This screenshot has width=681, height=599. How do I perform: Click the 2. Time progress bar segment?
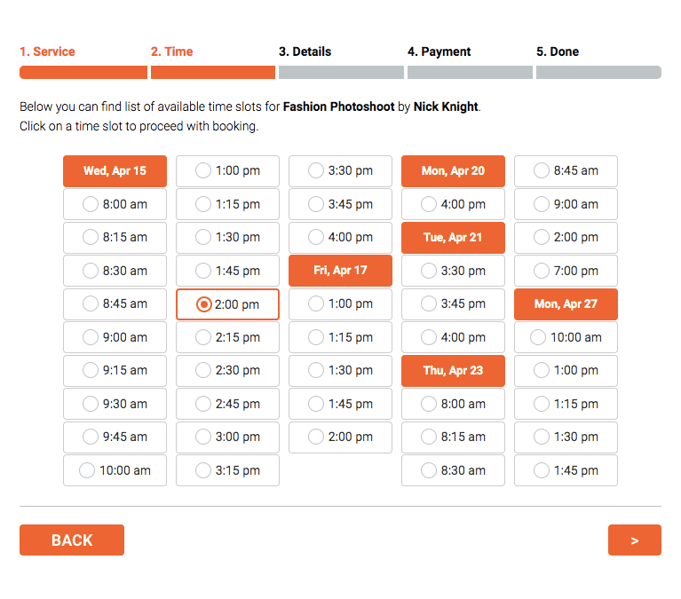212,73
